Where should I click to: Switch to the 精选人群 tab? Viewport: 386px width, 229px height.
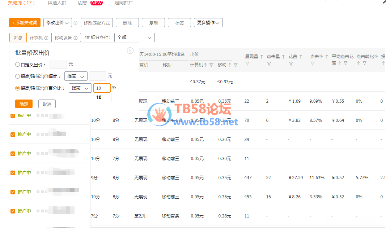coord(57,3)
